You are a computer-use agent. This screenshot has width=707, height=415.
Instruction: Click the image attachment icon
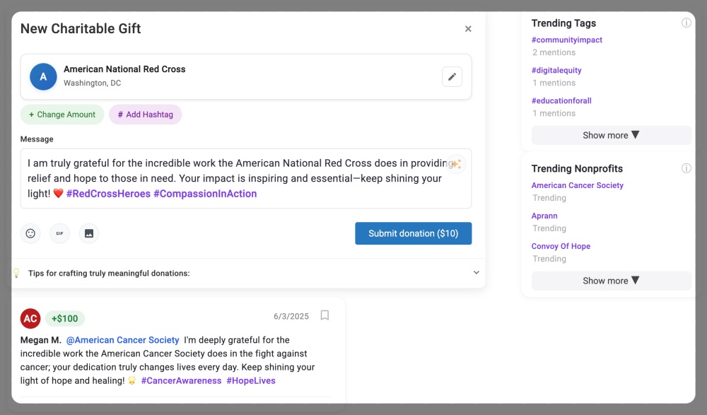[89, 233]
